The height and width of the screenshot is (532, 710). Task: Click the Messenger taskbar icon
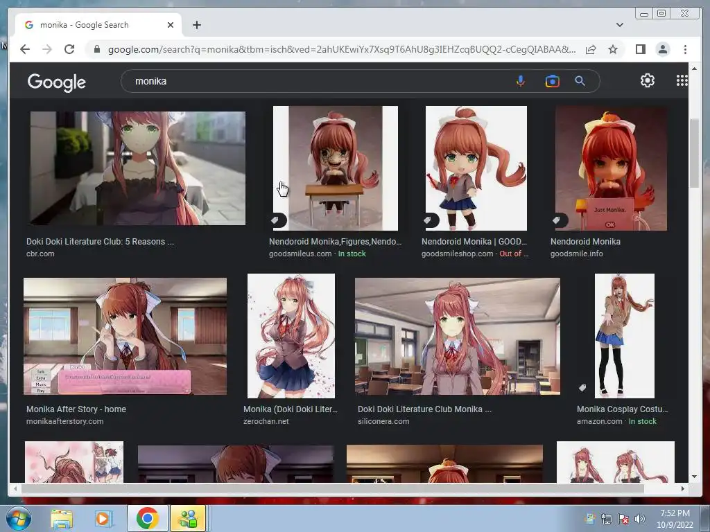click(188, 518)
